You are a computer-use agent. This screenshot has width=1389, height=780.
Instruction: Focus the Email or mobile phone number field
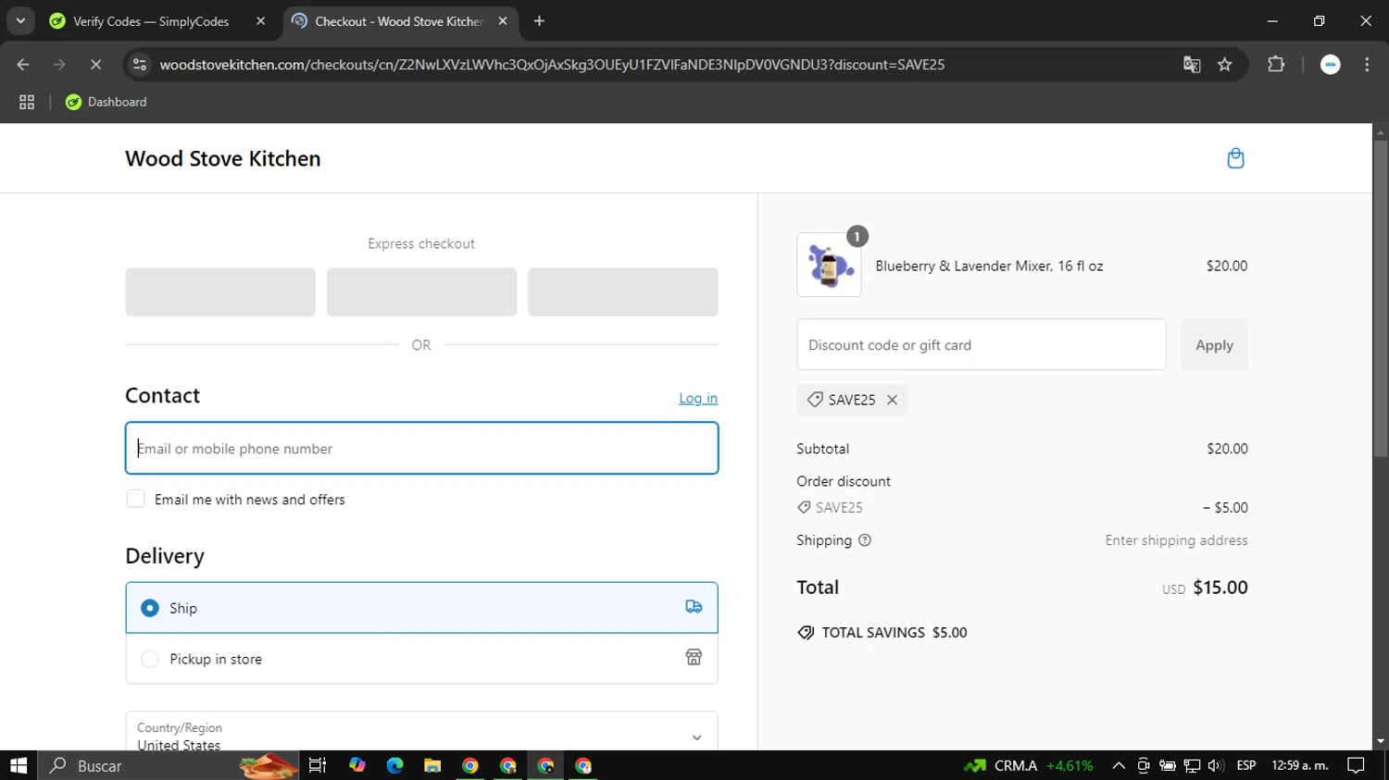pos(421,448)
